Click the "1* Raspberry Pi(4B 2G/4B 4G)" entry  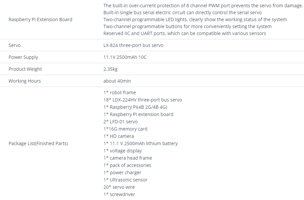pyautogui.click(x=137, y=107)
